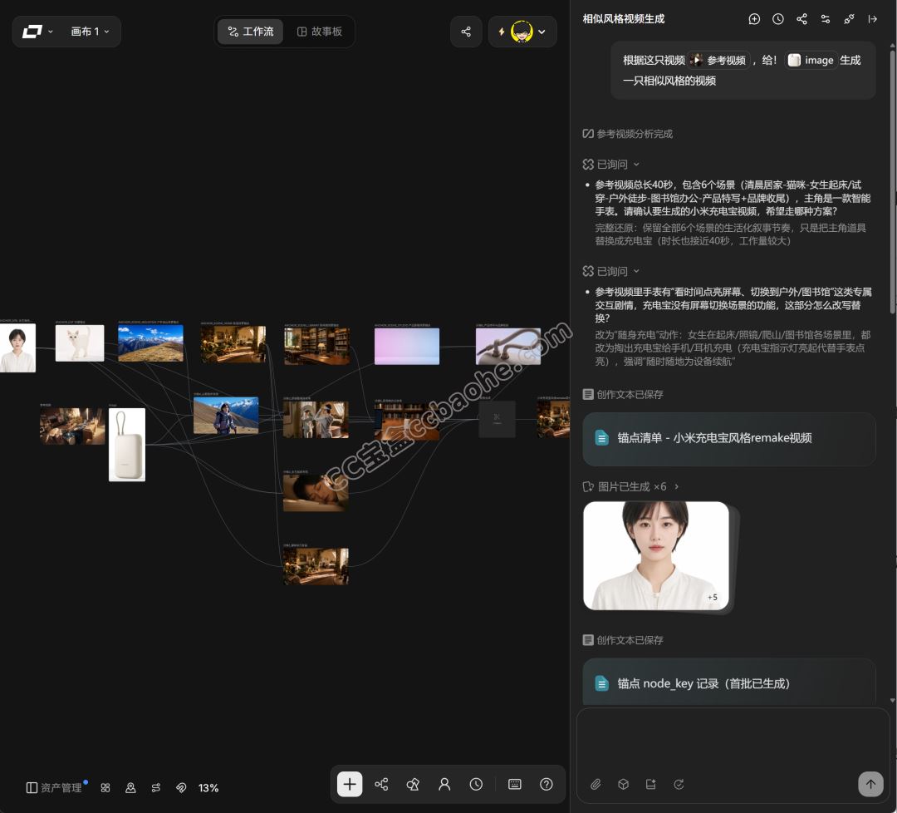
Task: Send message with up-arrow button
Action: pos(870,784)
